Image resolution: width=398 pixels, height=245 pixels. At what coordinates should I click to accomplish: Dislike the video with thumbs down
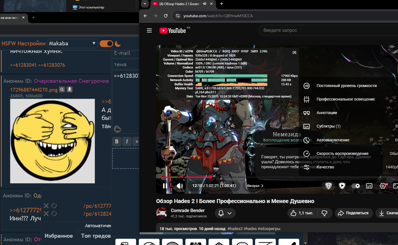(325, 213)
